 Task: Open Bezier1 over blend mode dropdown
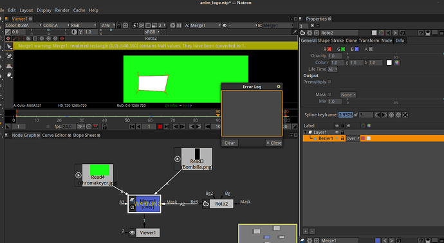coord(353,138)
